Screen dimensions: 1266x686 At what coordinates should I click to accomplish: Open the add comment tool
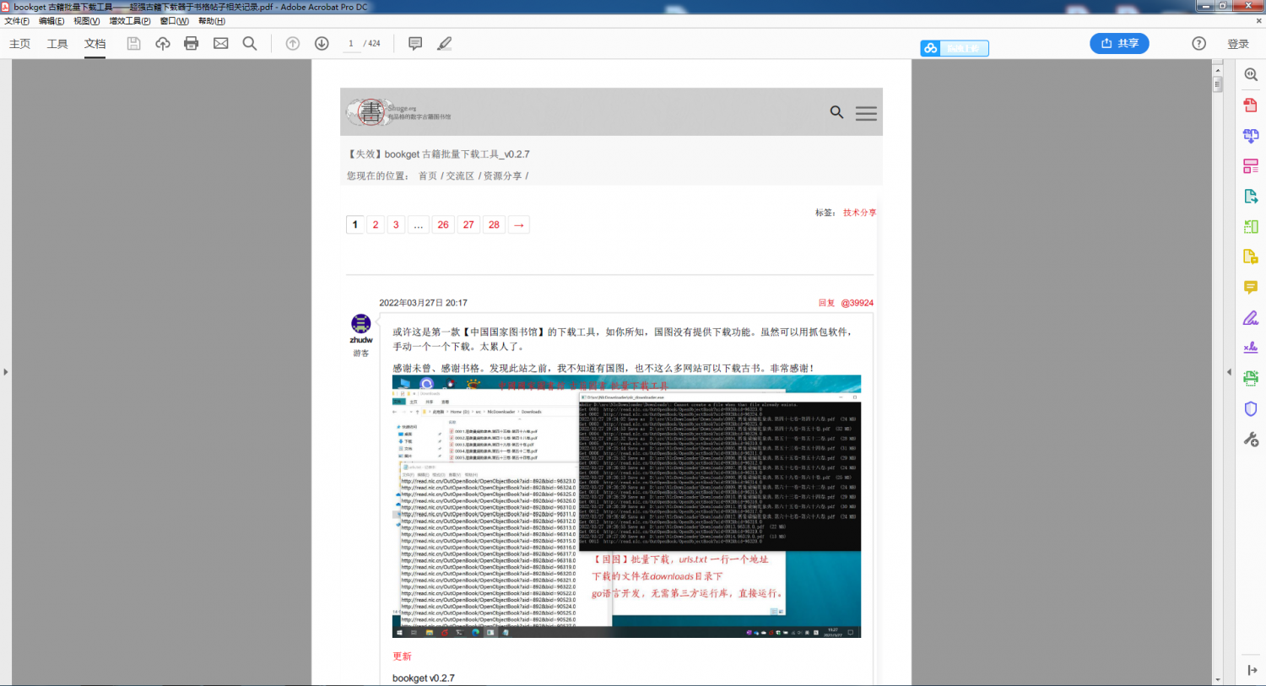click(414, 43)
